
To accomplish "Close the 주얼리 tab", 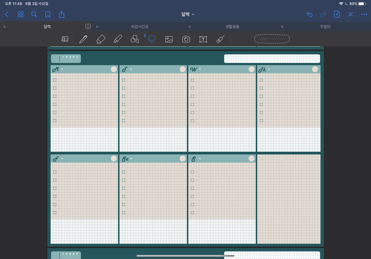I will [x=282, y=27].
